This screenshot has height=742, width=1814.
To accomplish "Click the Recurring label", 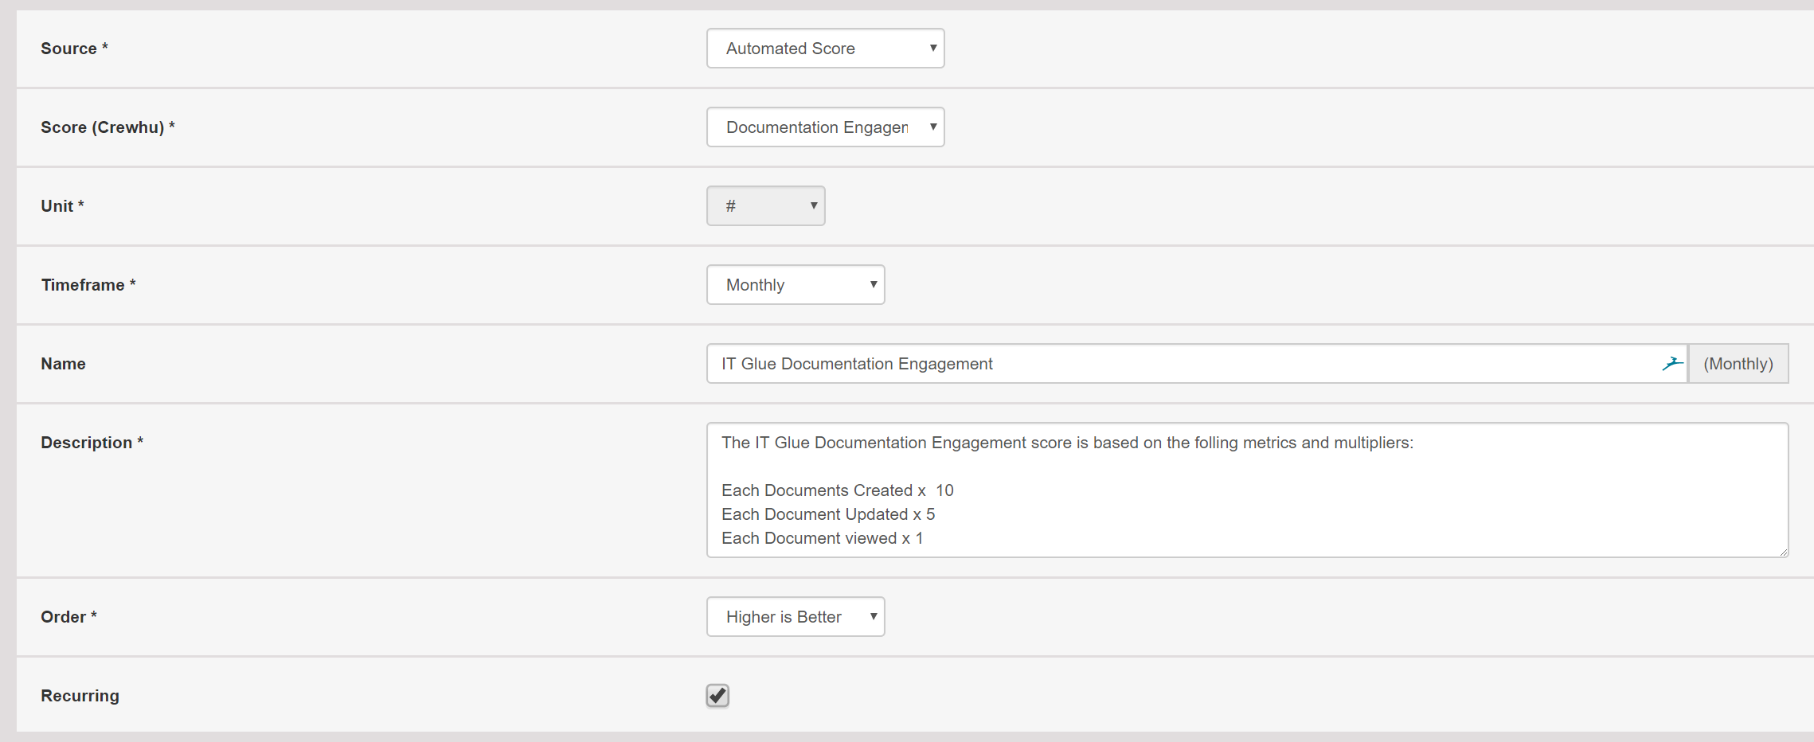I will coord(80,696).
